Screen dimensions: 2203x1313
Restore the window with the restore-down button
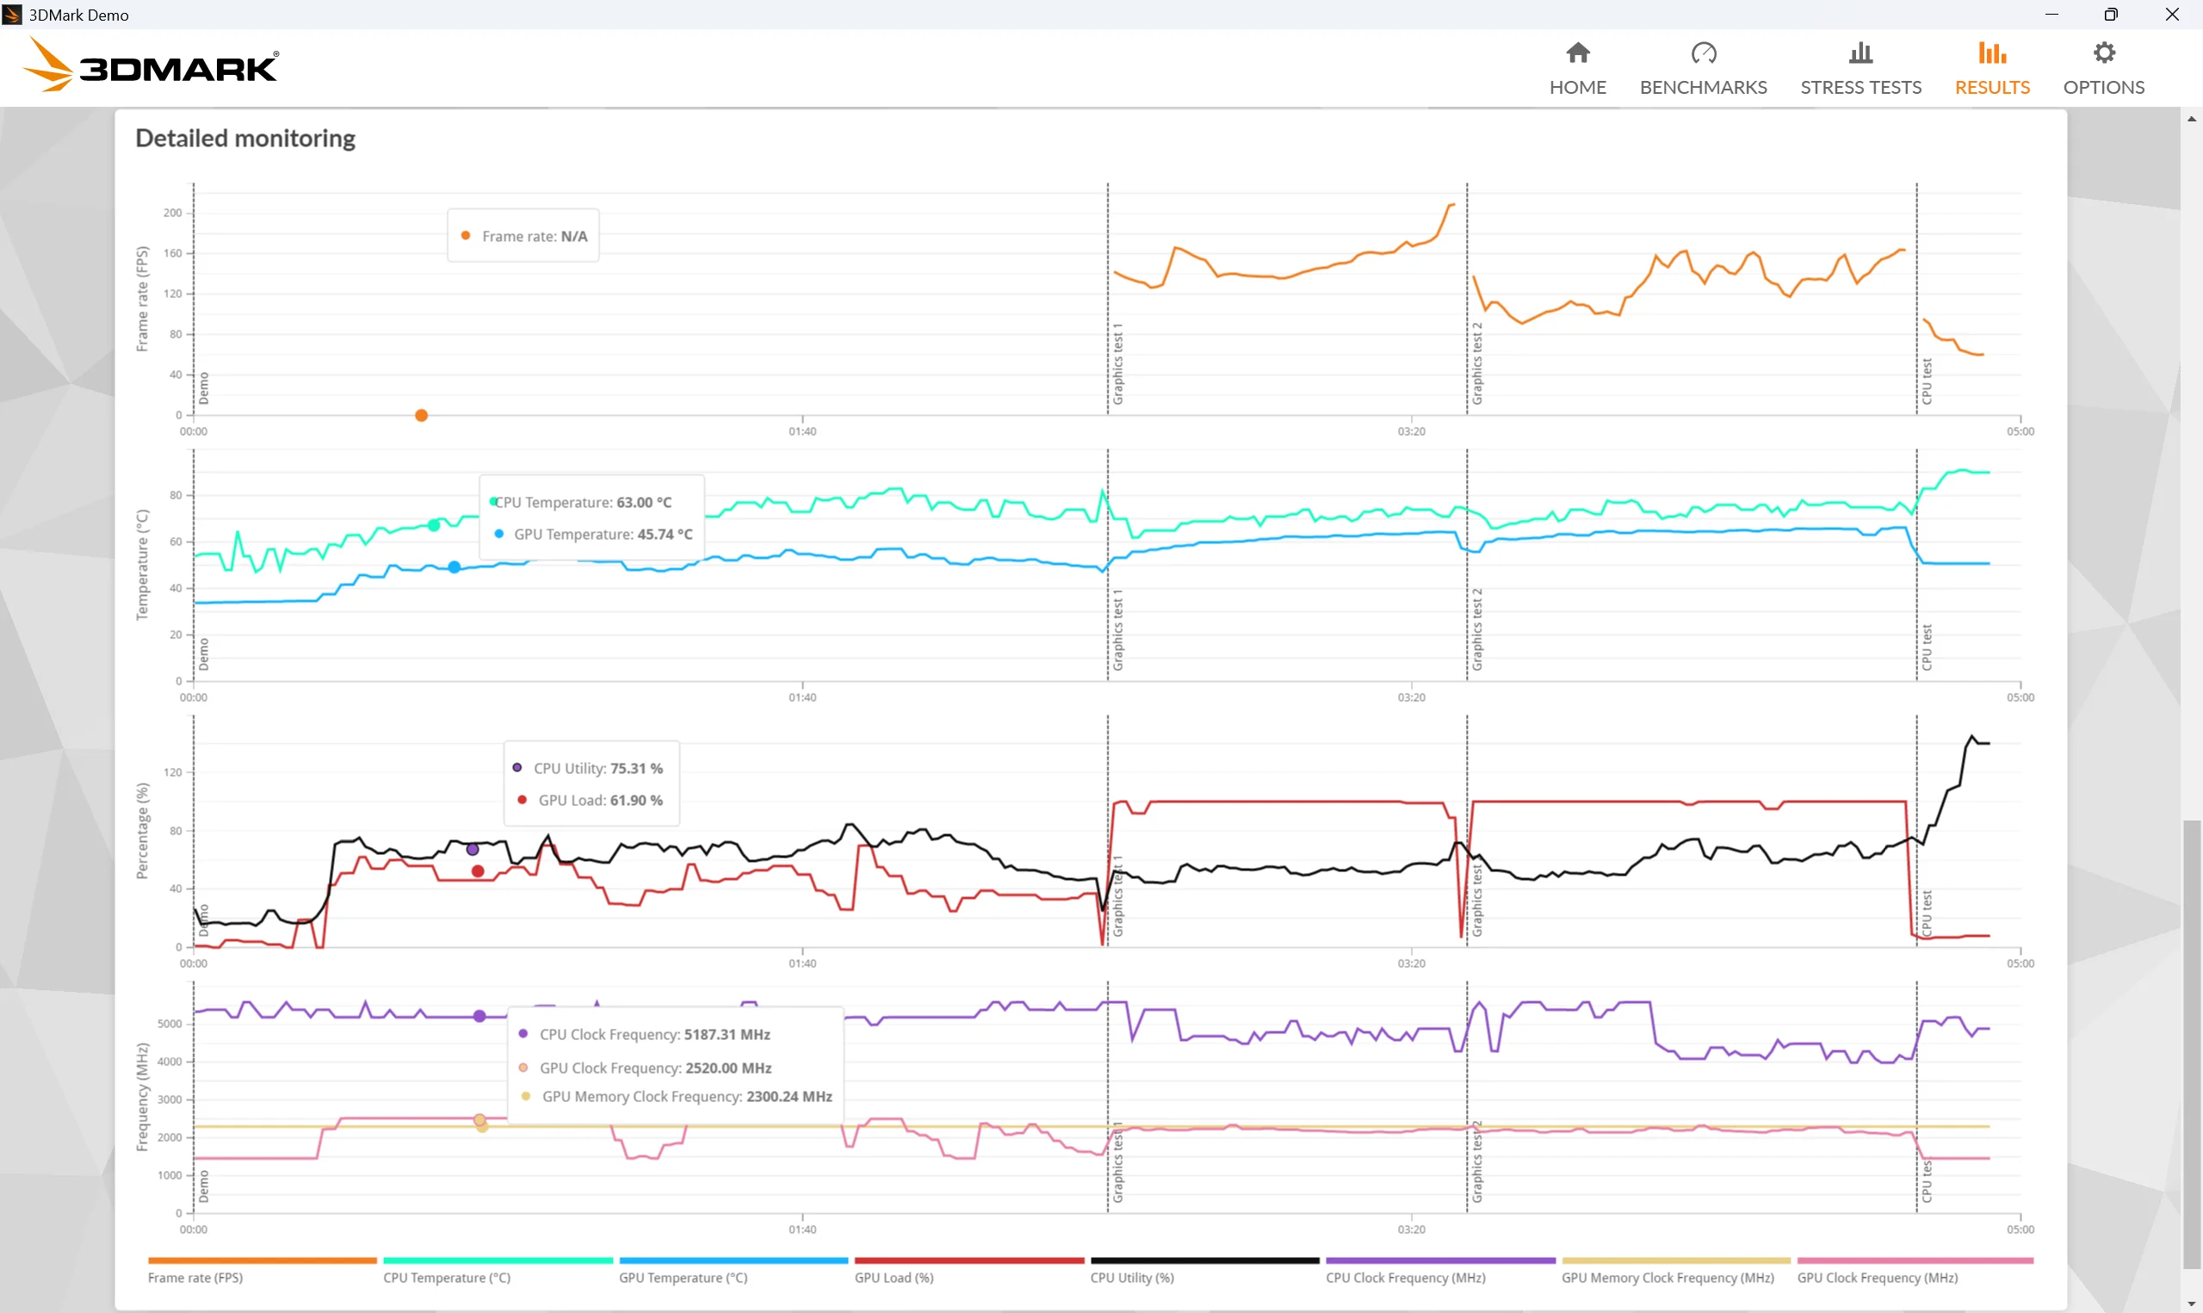(2110, 14)
